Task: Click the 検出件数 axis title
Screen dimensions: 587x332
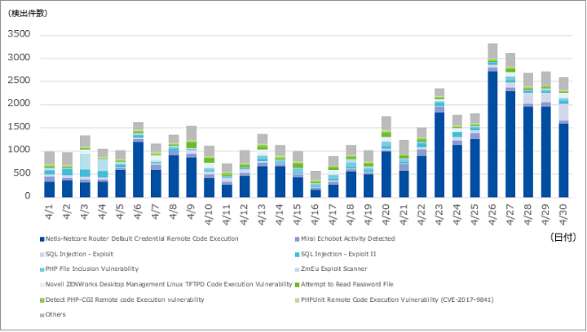Action: click(x=28, y=14)
